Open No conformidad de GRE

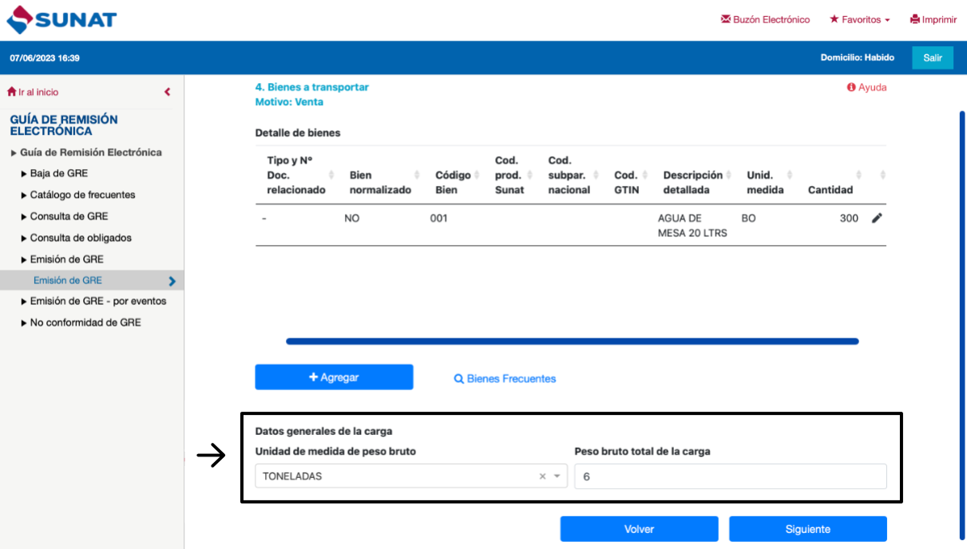tap(85, 322)
